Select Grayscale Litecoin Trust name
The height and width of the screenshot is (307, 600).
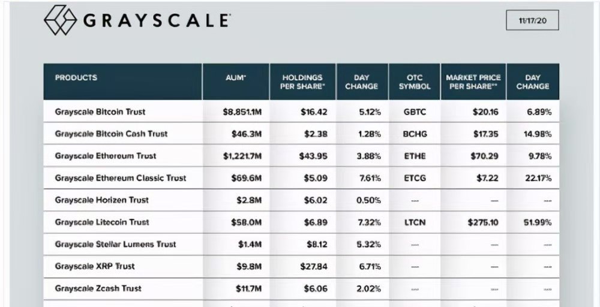[x=102, y=222]
